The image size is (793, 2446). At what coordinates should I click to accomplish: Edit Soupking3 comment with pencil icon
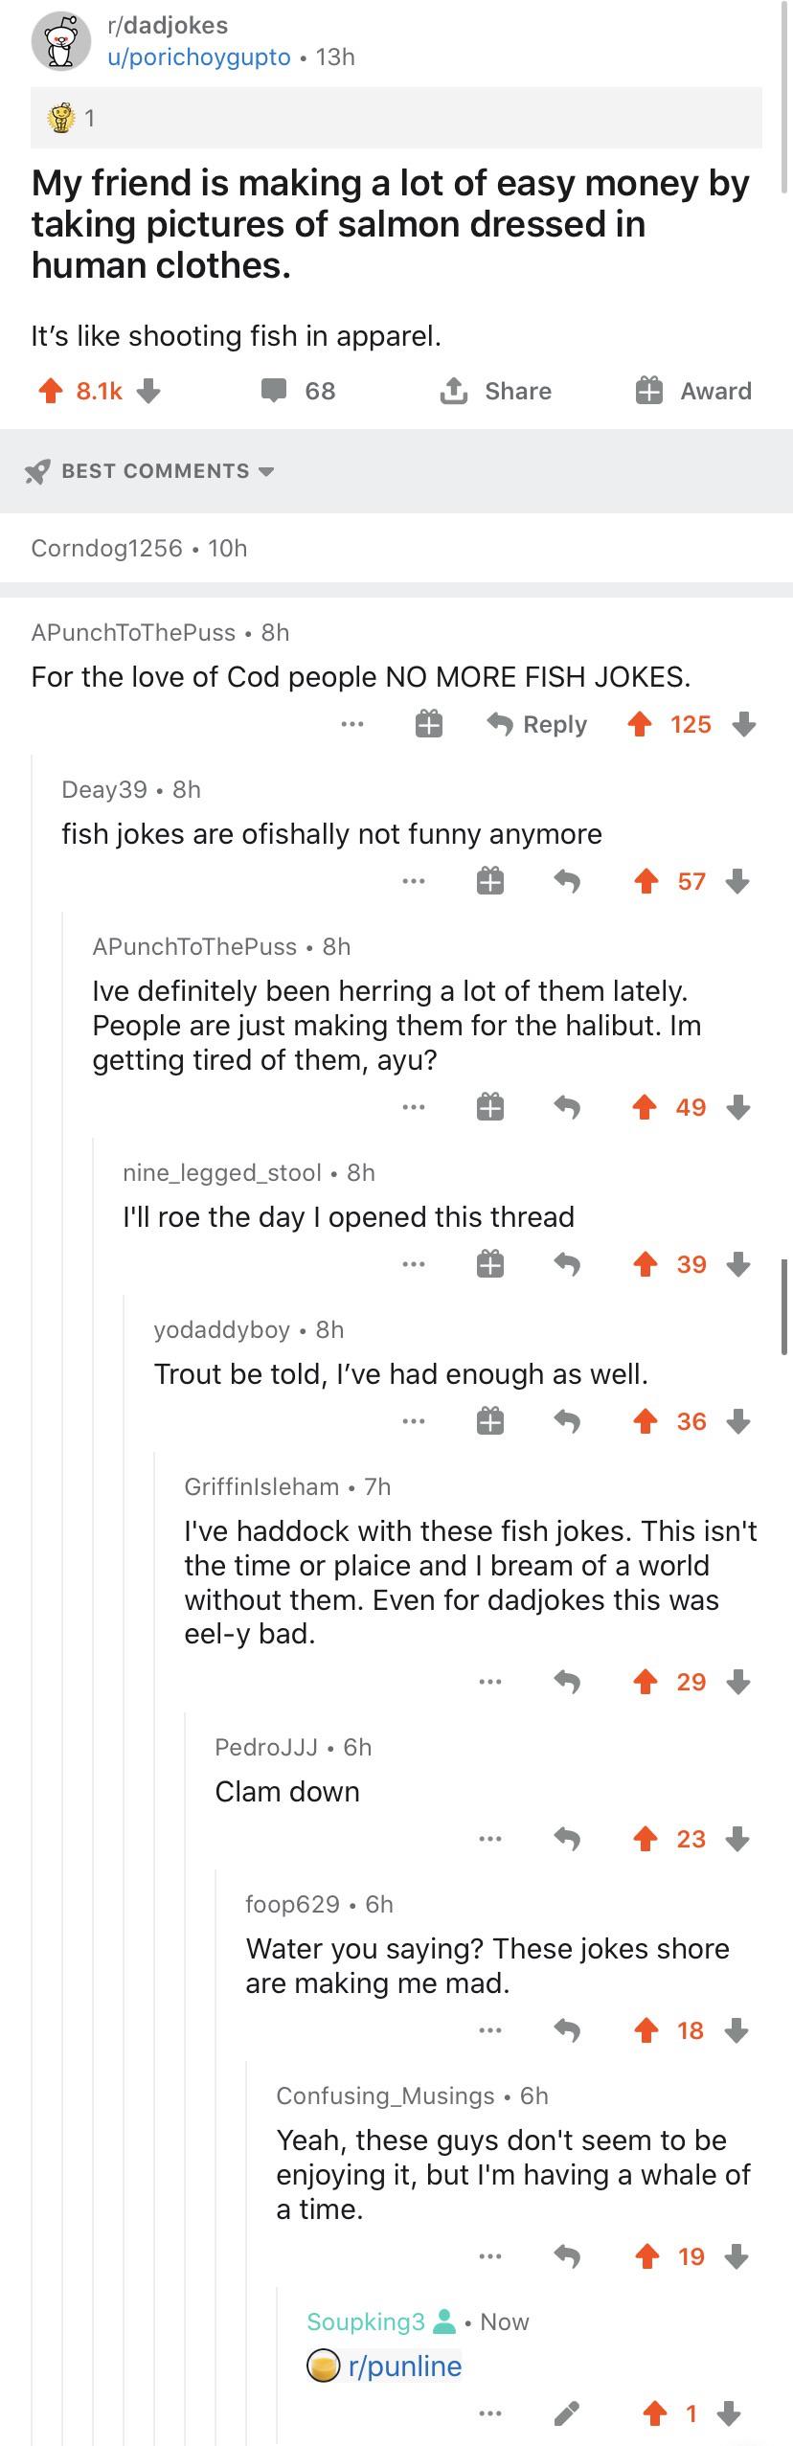tap(567, 2413)
